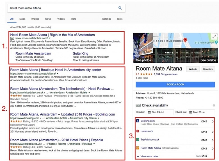219x161 pixels.
Task: Click the Directions button
Action: coord(208,69)
